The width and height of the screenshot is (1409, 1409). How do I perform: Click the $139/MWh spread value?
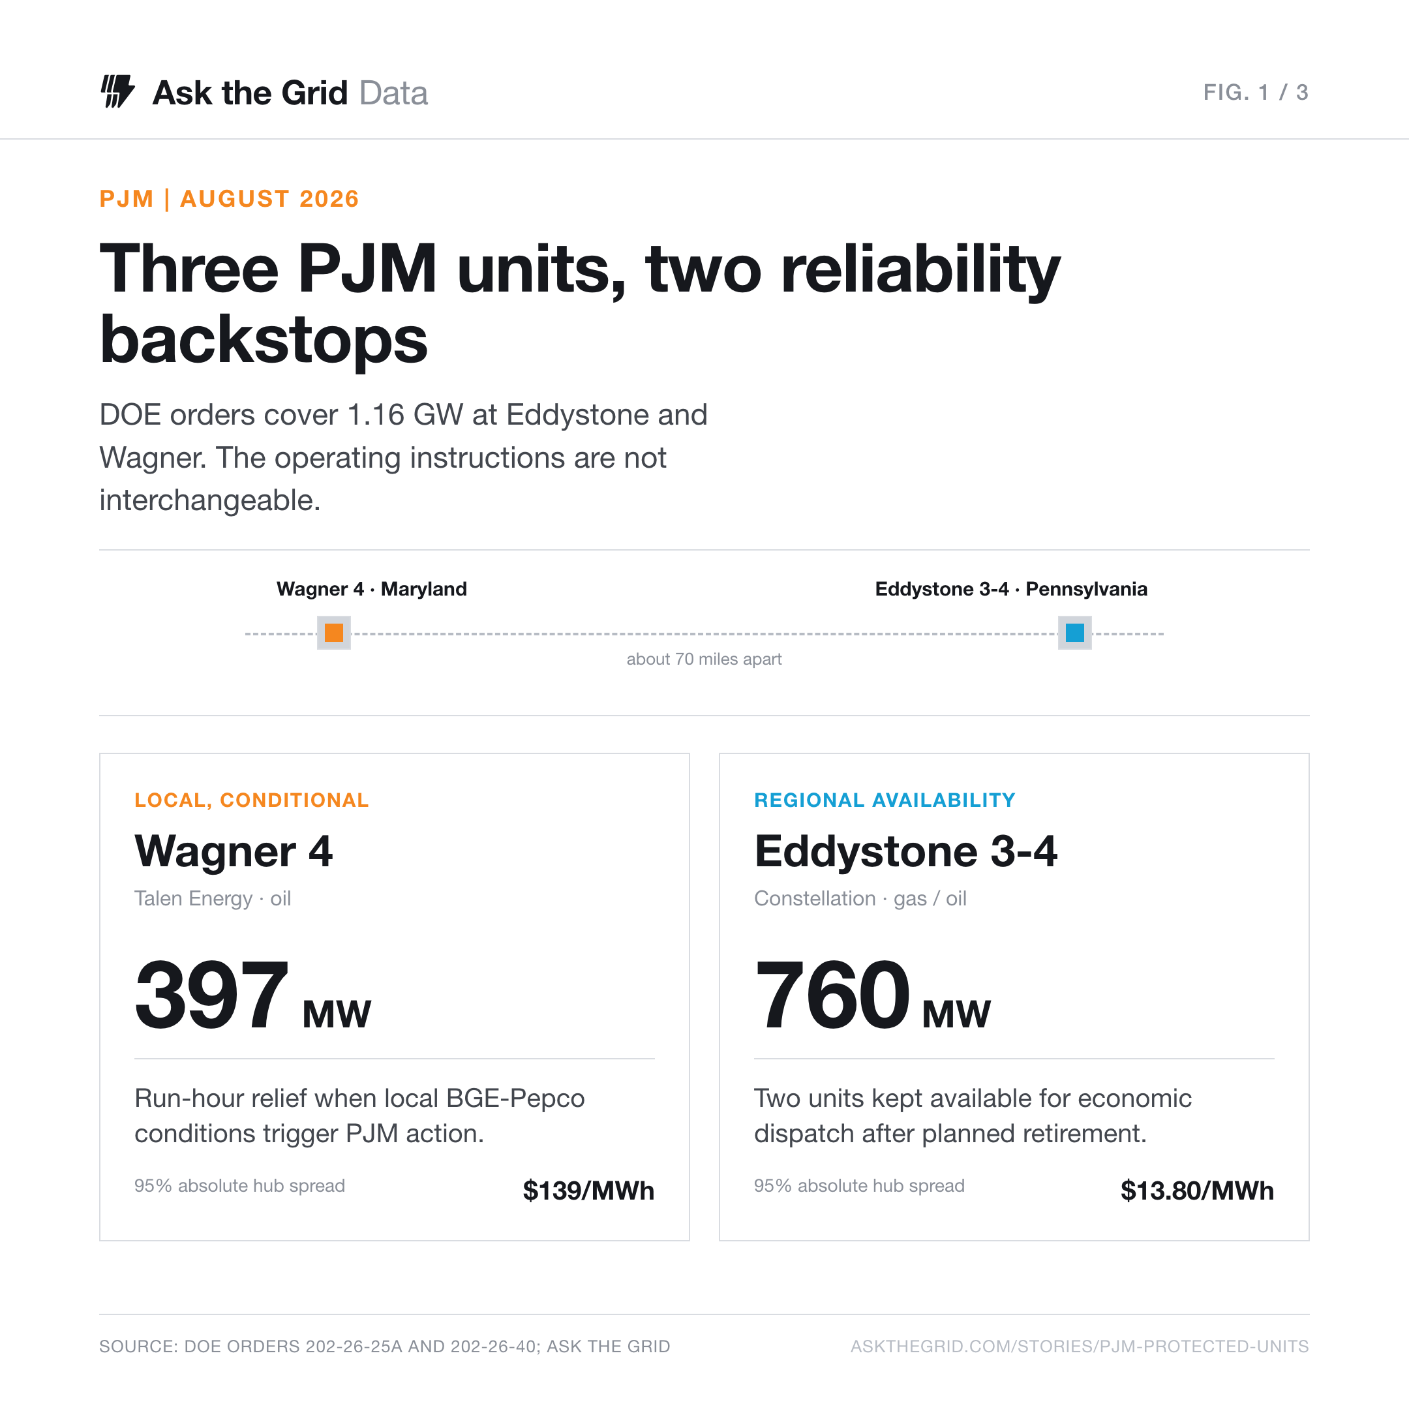click(x=588, y=1190)
